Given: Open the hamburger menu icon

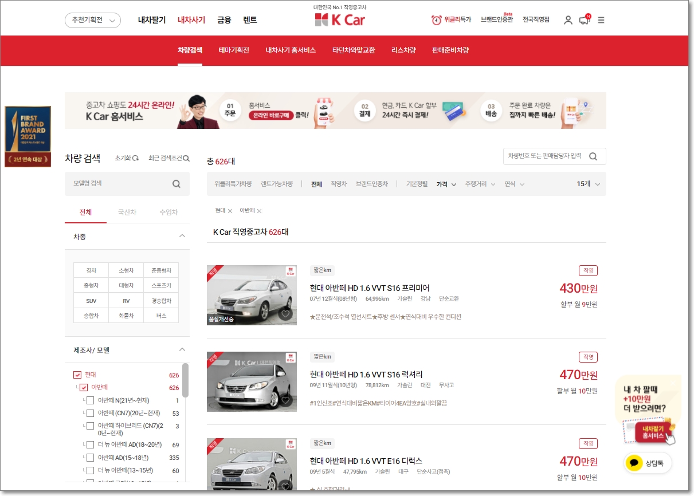Looking at the screenshot, I should coord(601,20).
